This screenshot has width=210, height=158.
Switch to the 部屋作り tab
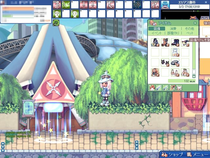click(173, 33)
